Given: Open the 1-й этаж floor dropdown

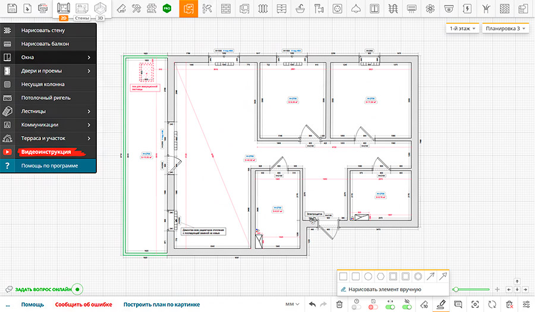Looking at the screenshot, I should (x=462, y=29).
